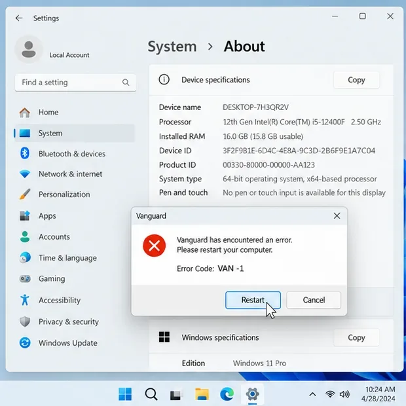The width and height of the screenshot is (406, 406).
Task: Open File Explorer from the taskbar
Action: pyautogui.click(x=202, y=394)
